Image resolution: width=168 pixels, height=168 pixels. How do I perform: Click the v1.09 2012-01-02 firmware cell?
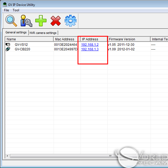tap(121, 49)
